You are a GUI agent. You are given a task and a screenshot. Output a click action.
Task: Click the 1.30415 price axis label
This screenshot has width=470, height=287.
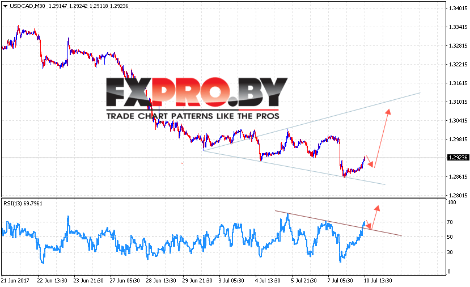tap(458, 121)
